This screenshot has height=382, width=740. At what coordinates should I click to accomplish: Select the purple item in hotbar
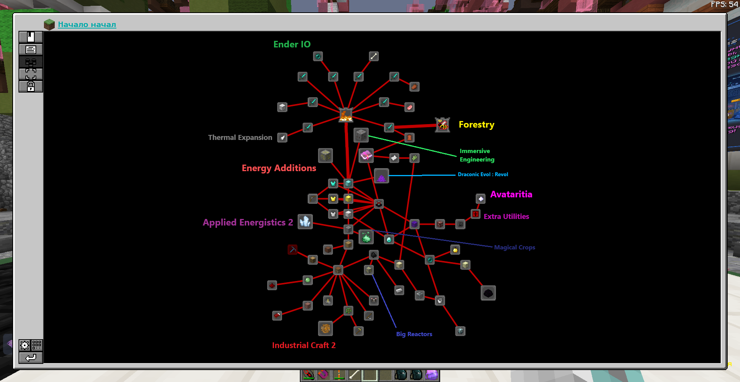pyautogui.click(x=432, y=375)
